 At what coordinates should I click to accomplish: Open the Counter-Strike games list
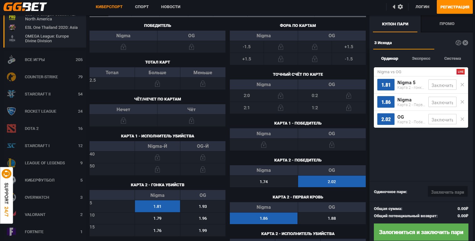tap(45, 77)
